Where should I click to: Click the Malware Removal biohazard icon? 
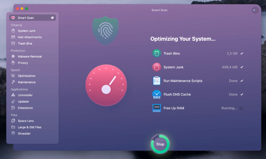(x=13, y=56)
